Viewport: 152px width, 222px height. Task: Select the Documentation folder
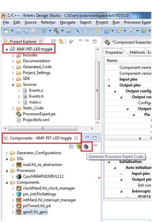pos(36,61)
